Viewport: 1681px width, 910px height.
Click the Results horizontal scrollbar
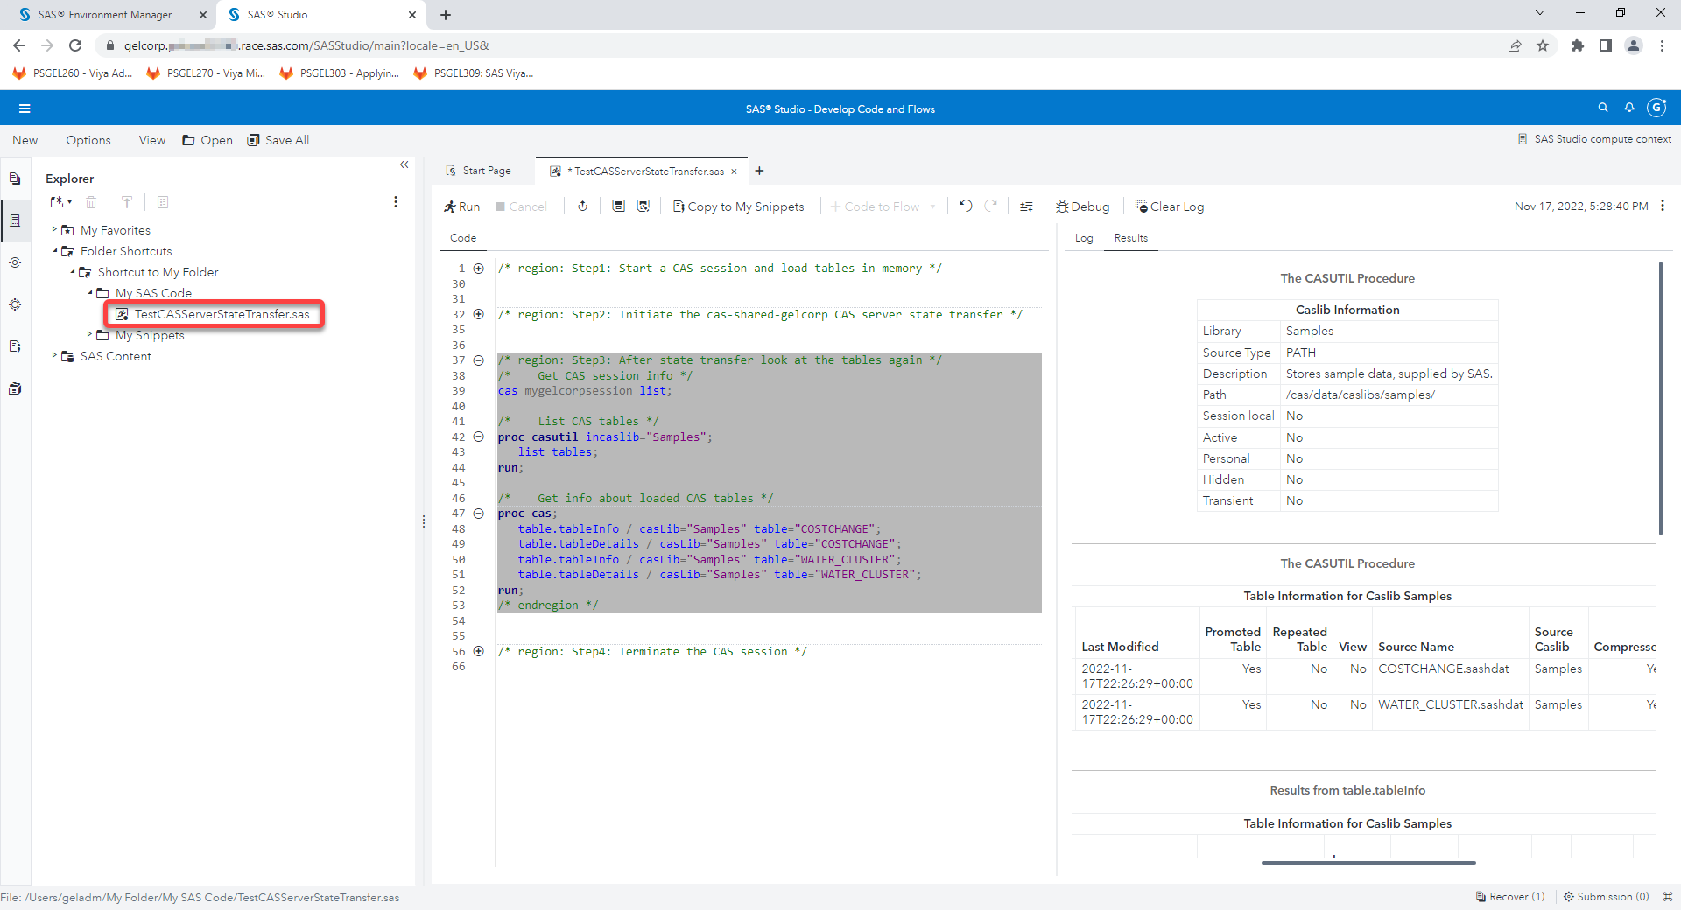point(1368,863)
